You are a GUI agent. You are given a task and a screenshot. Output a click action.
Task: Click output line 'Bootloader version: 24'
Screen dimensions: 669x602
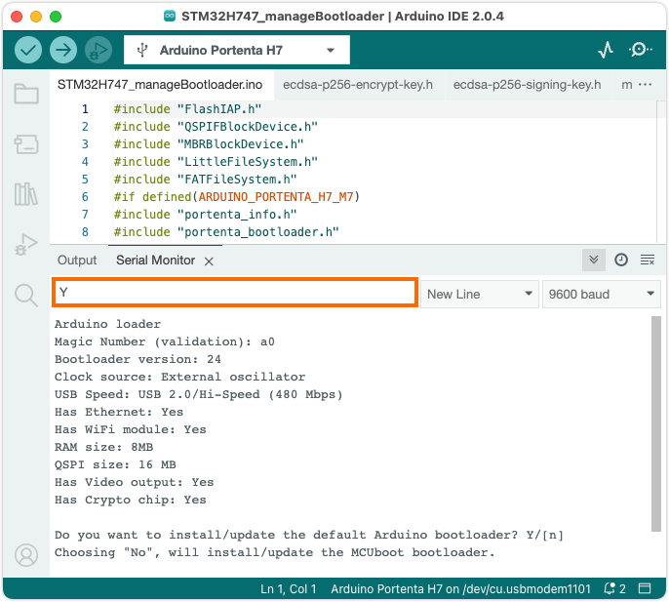coord(138,359)
